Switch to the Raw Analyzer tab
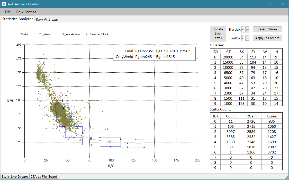The height and width of the screenshot is (180, 289). 47,19
